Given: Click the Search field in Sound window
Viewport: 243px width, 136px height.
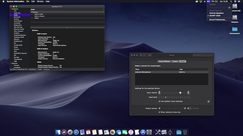Looking at the screenshot, I should pyautogui.click(x=203, y=55).
